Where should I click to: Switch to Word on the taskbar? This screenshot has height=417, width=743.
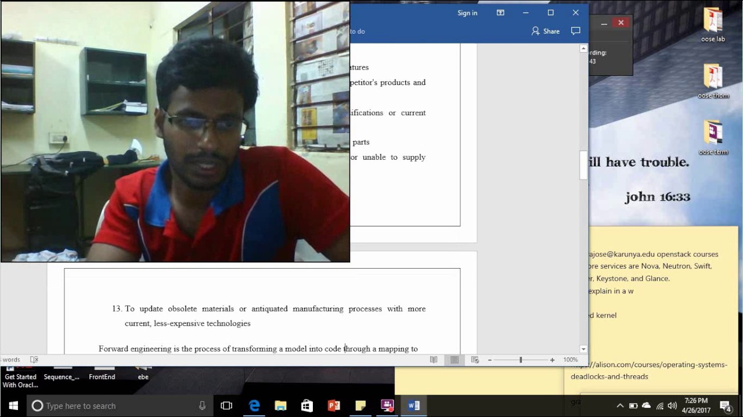414,406
